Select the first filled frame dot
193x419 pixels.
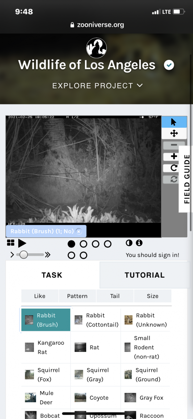coord(72,244)
